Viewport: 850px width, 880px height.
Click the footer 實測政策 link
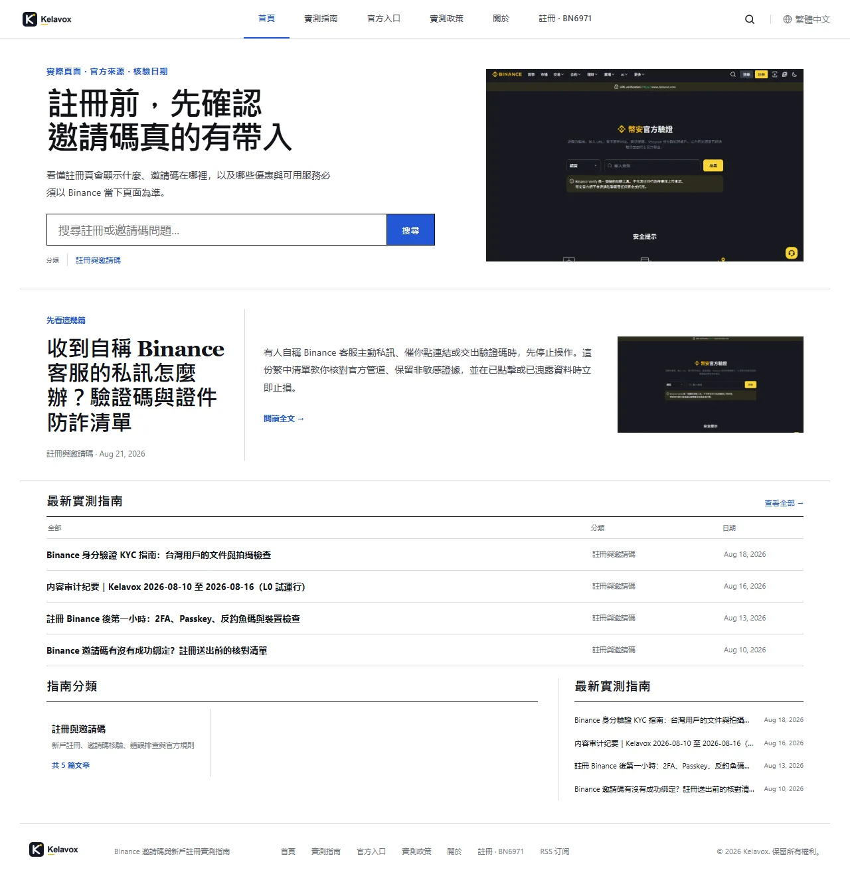pos(416,851)
